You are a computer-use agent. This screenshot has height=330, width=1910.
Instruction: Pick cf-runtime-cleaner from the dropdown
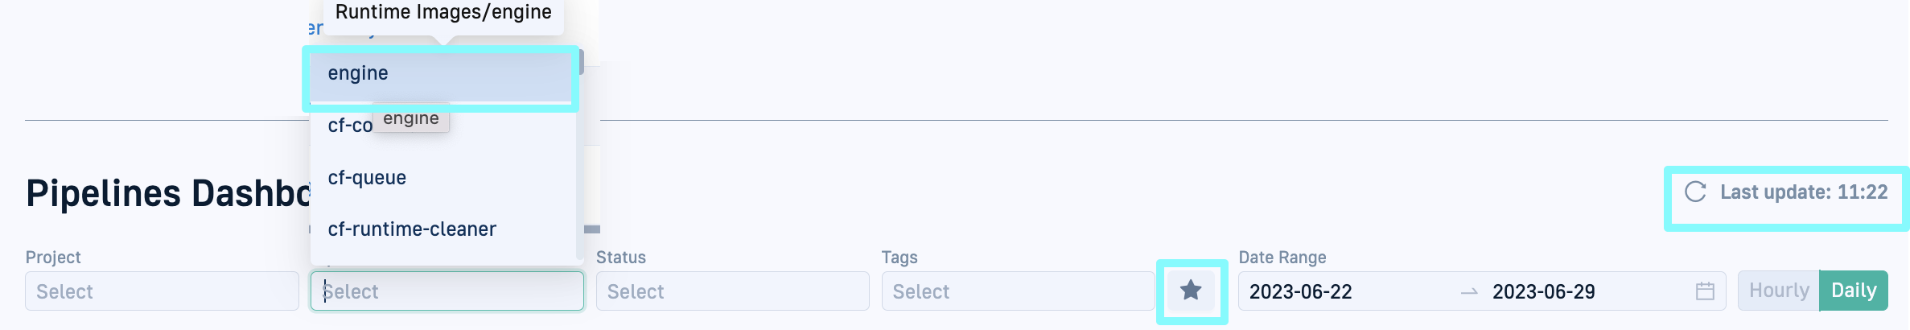click(412, 229)
